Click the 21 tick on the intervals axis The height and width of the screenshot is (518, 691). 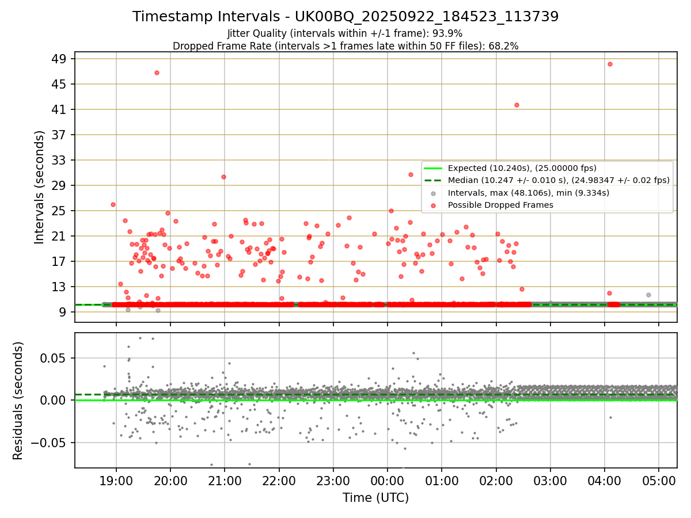[x=59, y=236]
